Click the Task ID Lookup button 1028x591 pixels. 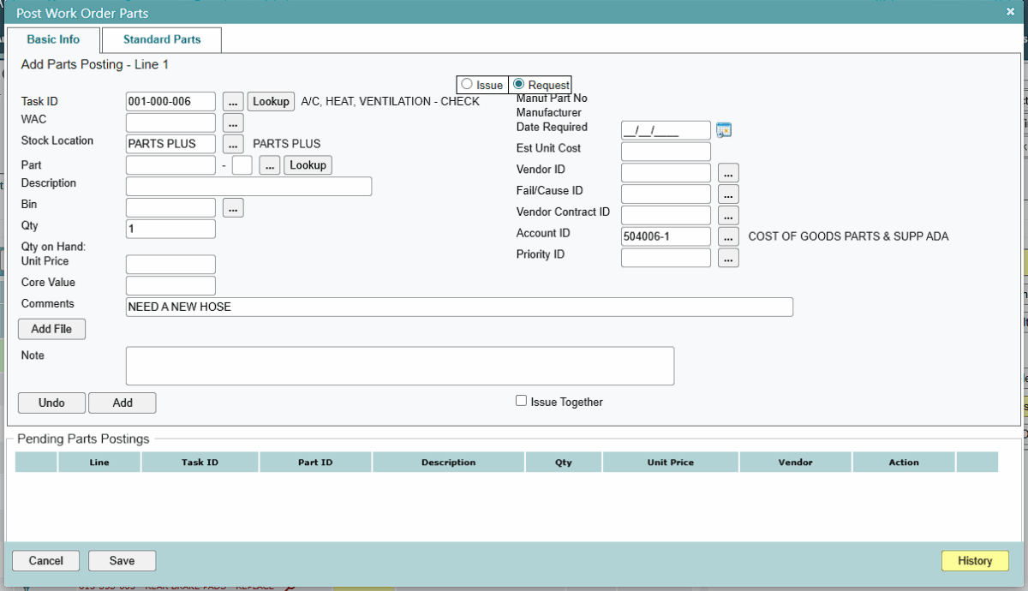(271, 101)
